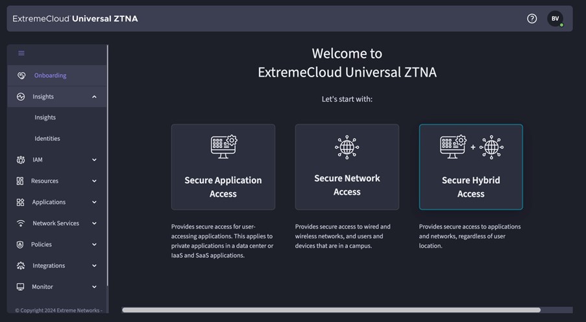Collapse the Insights section chevron
This screenshot has height=322, width=586.
coord(94,97)
